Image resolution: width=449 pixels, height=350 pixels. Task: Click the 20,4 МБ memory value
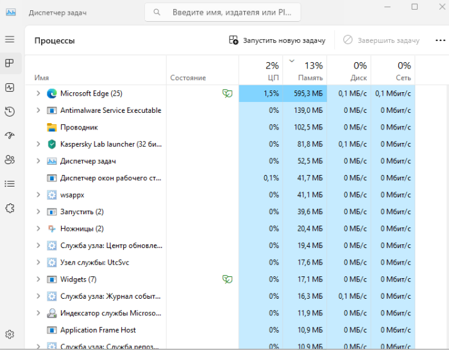coord(310,228)
